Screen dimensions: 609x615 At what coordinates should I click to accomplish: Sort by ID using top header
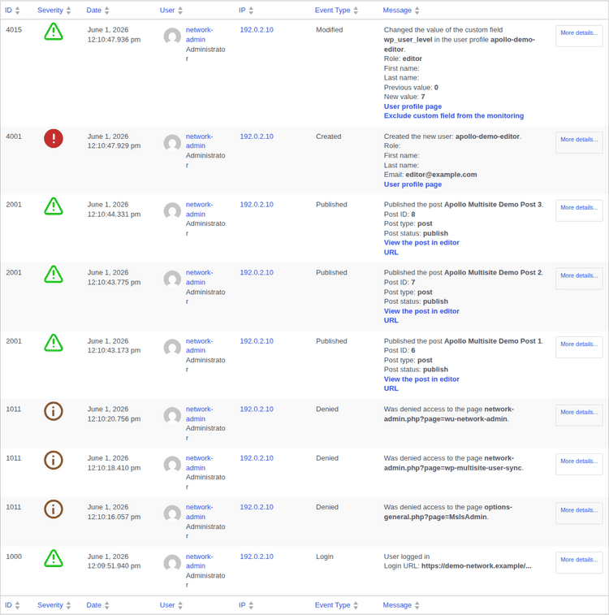click(11, 11)
